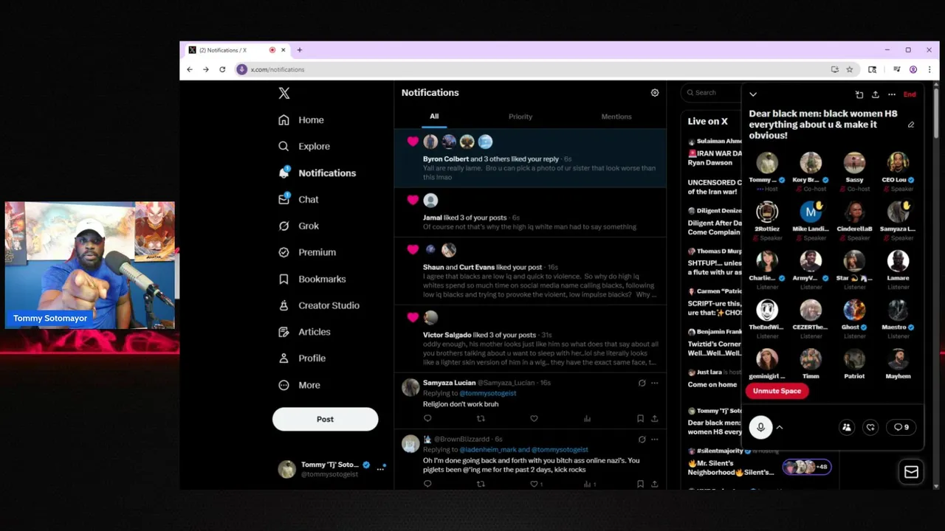Click the Post button

(325, 419)
